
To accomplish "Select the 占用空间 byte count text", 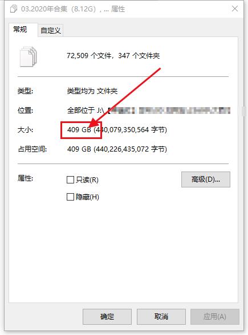I will (130, 149).
